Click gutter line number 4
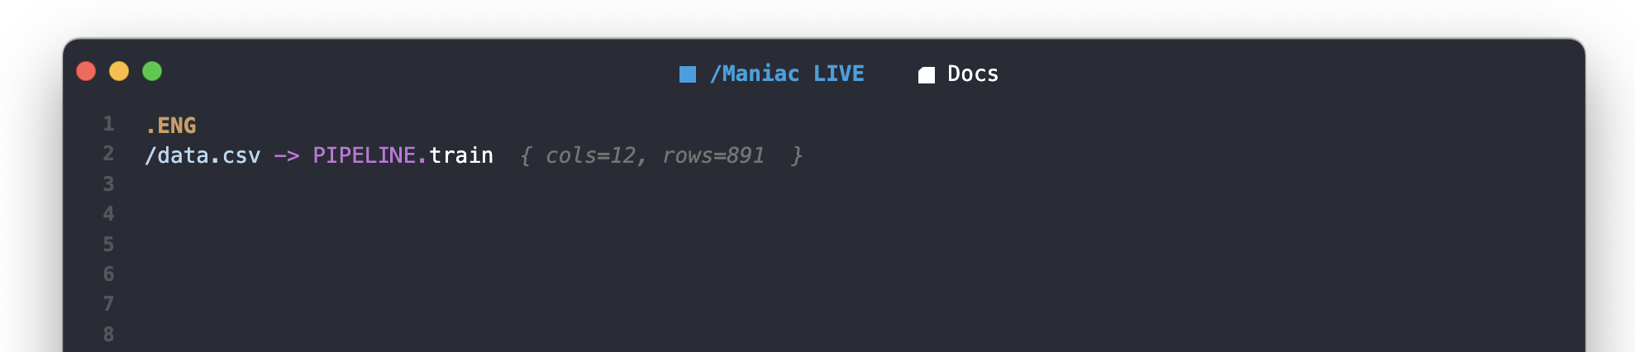Screen dimensions: 1635x352 tap(108, 214)
